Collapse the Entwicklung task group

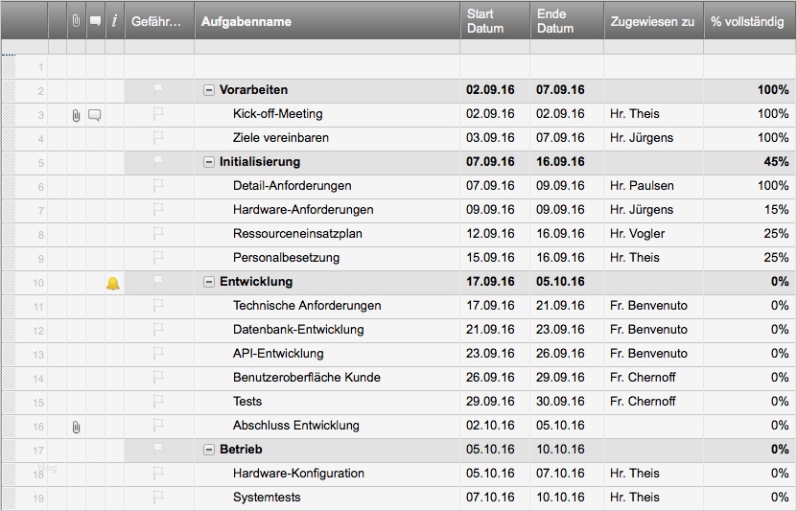pyautogui.click(x=209, y=282)
